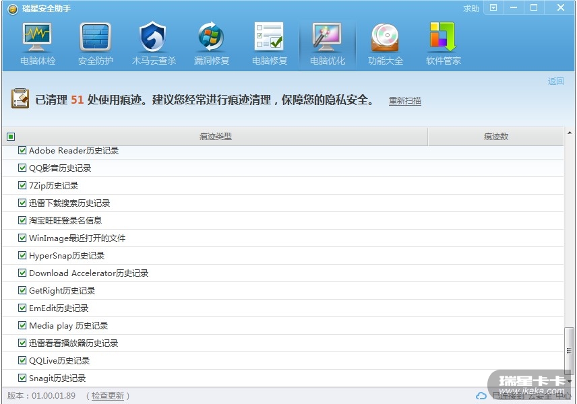The image size is (577, 404).
Task: Click 检查更新 check update link
Action: click(107, 396)
